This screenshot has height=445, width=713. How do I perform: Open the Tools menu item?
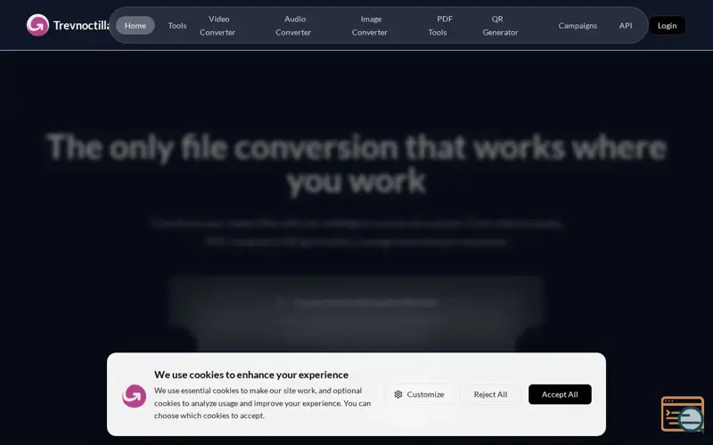click(177, 25)
